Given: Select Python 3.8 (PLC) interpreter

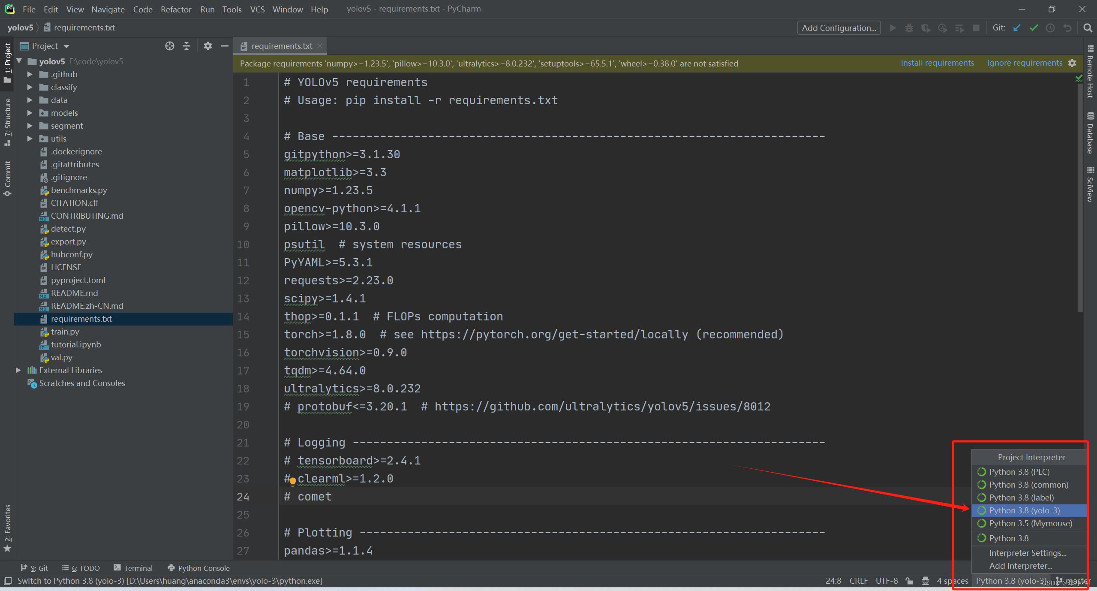Looking at the screenshot, I should tap(1029, 472).
